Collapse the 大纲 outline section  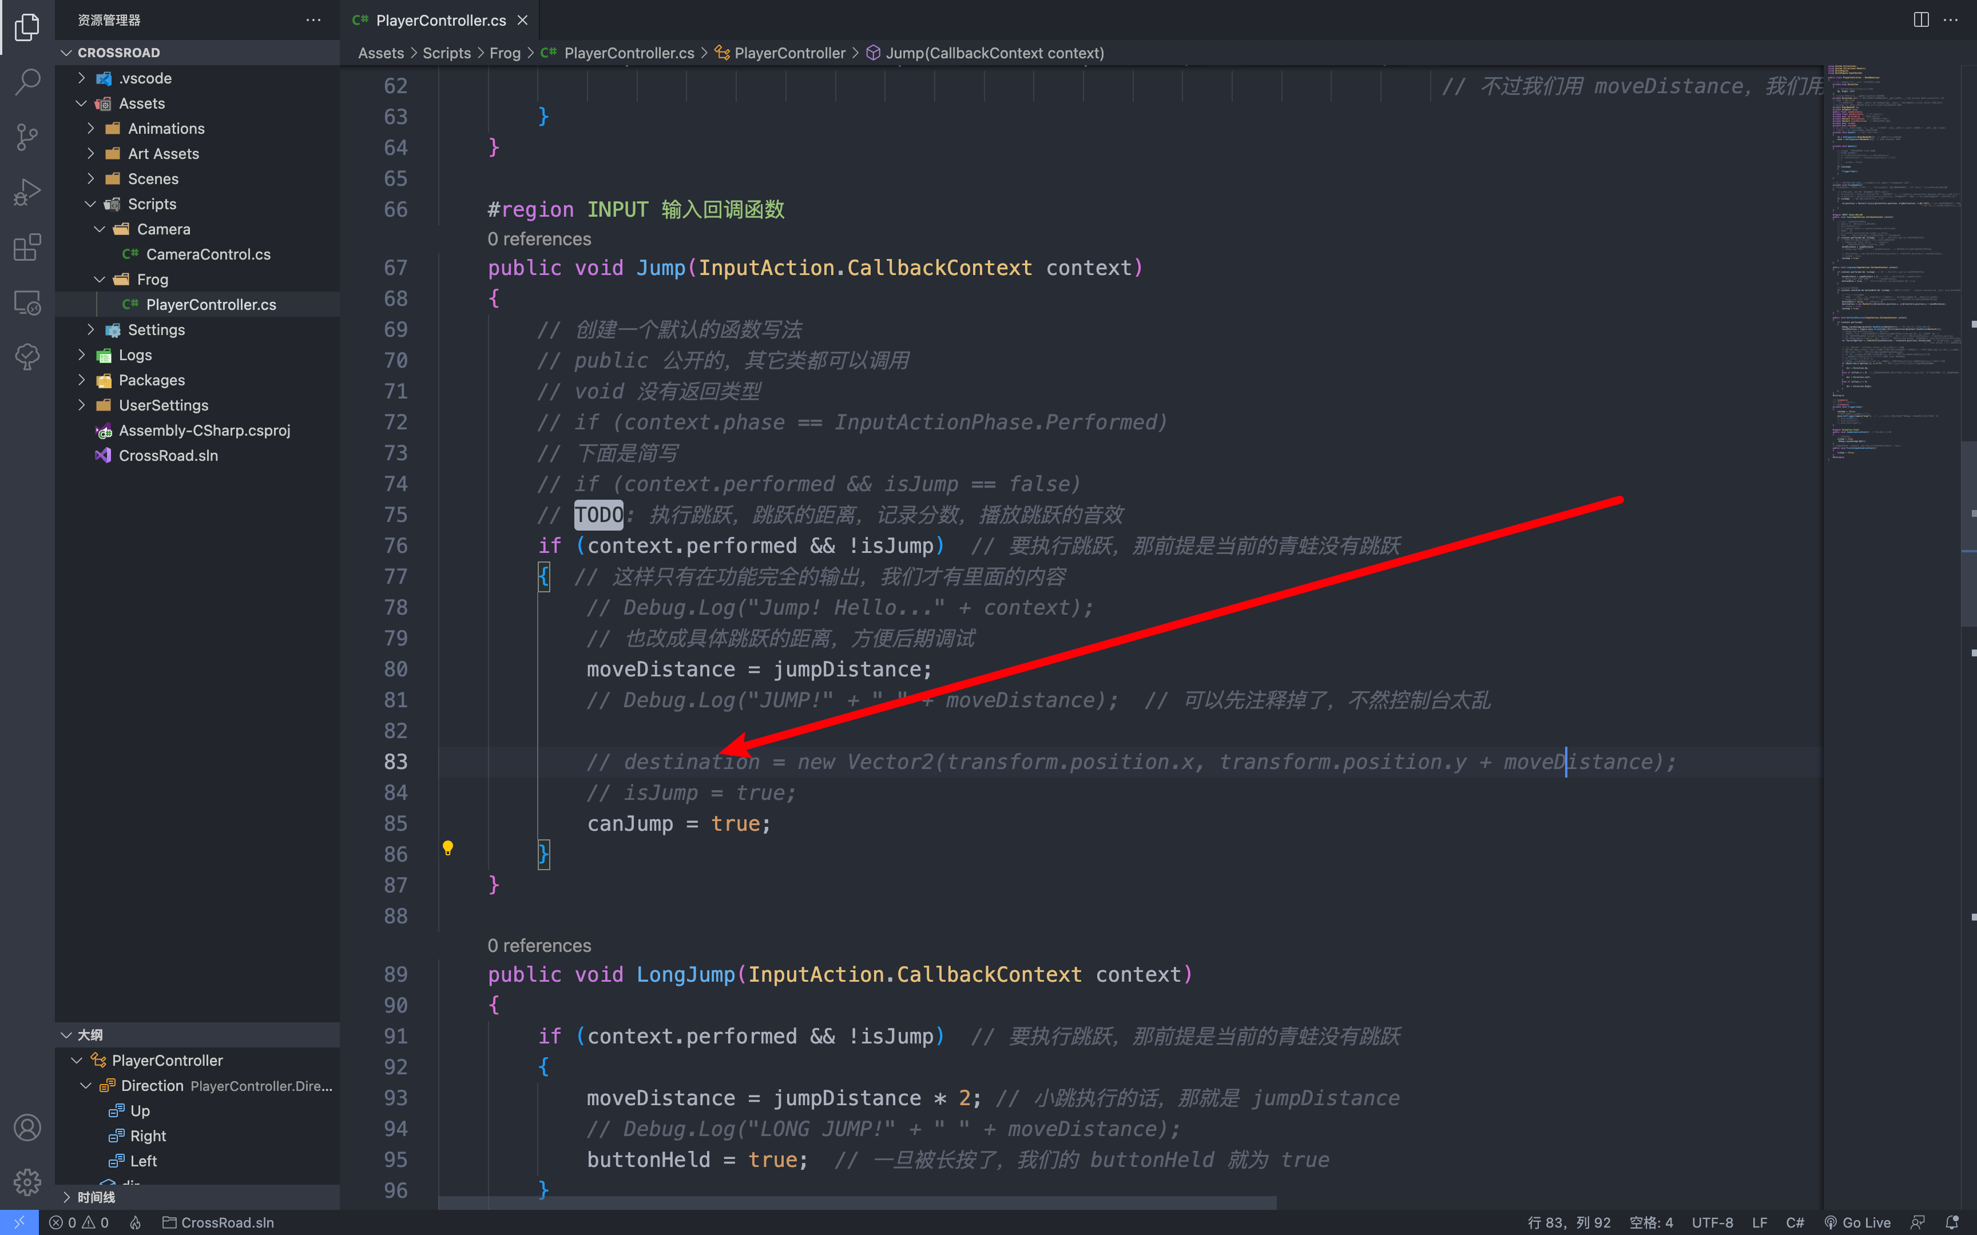(x=197, y=1035)
